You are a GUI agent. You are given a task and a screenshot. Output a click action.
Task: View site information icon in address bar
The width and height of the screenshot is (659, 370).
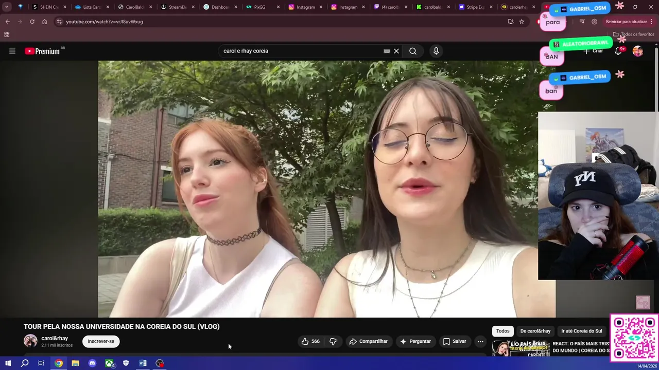(x=59, y=22)
